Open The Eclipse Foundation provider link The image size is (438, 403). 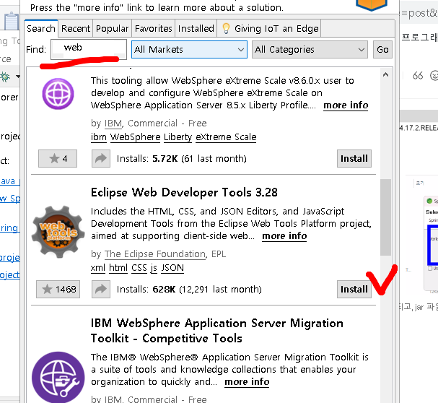coord(155,254)
